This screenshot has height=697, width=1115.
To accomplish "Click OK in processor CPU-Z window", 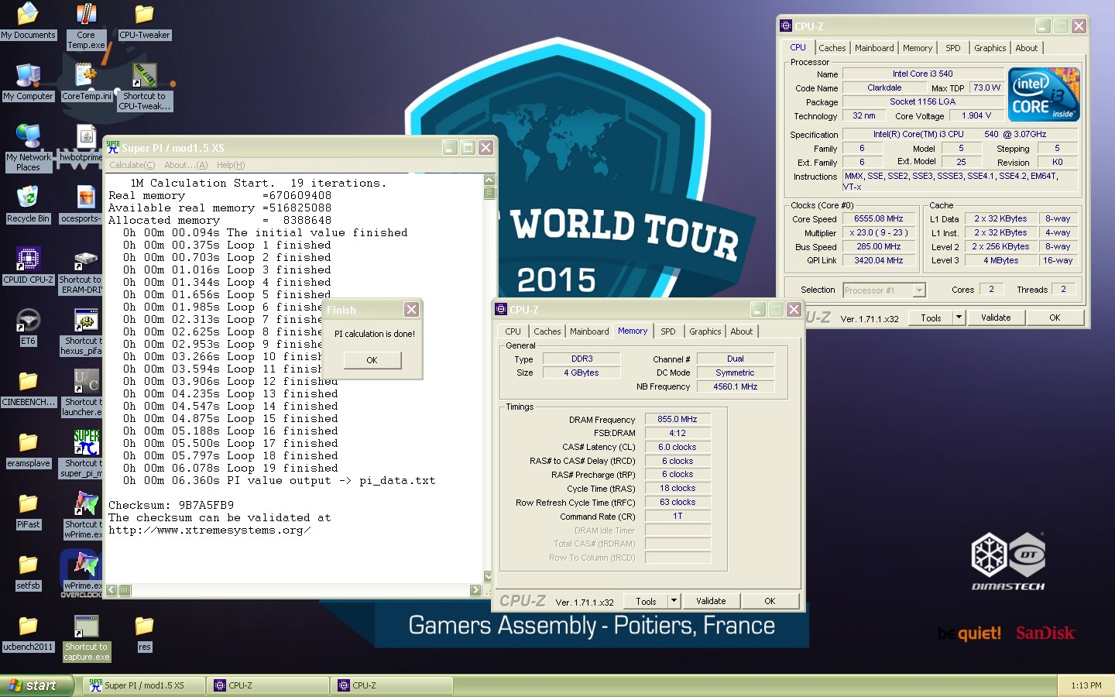I will click(1055, 318).
